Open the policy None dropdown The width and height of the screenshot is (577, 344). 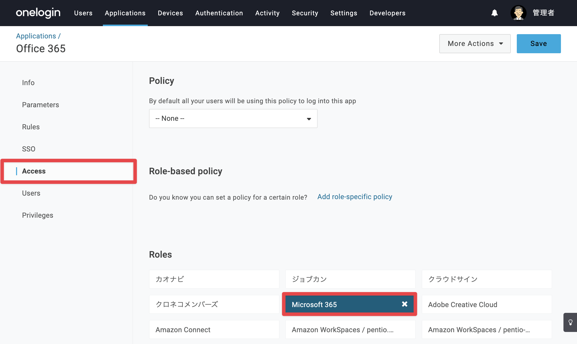[233, 119]
